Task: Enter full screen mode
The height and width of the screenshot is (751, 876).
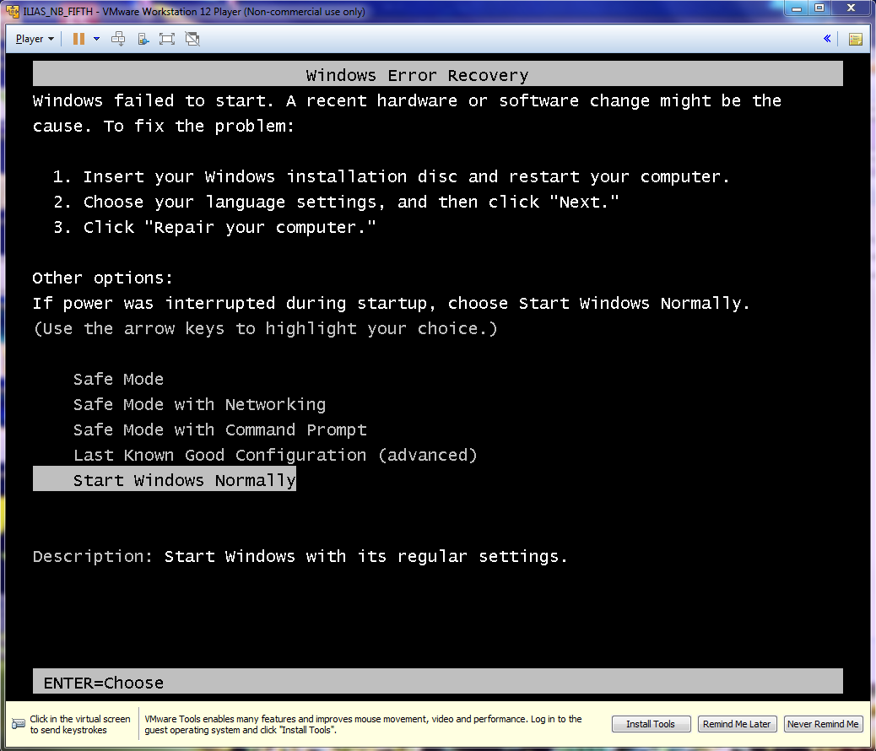Action: tap(167, 39)
